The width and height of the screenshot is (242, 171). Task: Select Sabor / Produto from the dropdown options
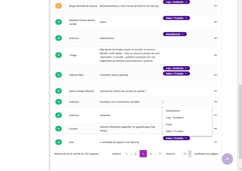point(175,131)
